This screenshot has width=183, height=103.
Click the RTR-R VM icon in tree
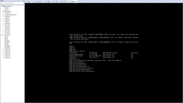(x=5, y=42)
